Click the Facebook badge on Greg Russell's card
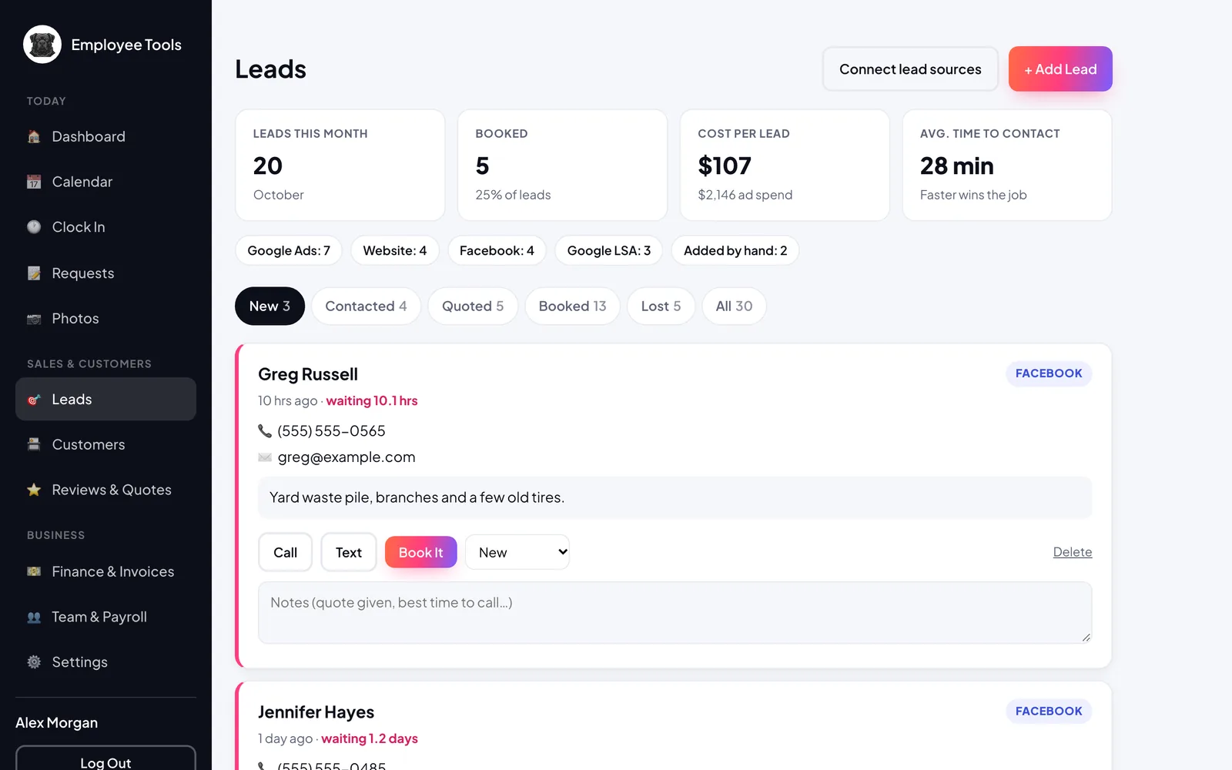Screen dimensions: 1232x770 click(1049, 373)
